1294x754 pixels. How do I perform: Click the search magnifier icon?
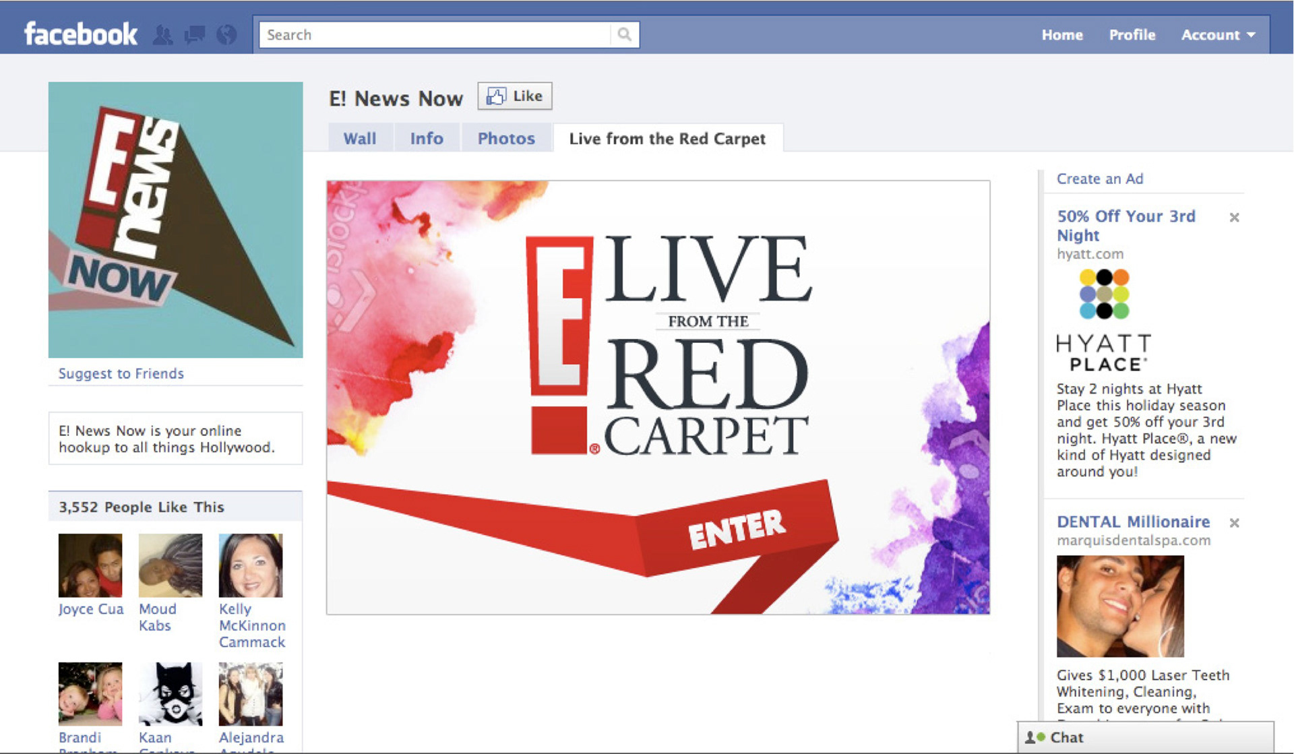pyautogui.click(x=624, y=34)
